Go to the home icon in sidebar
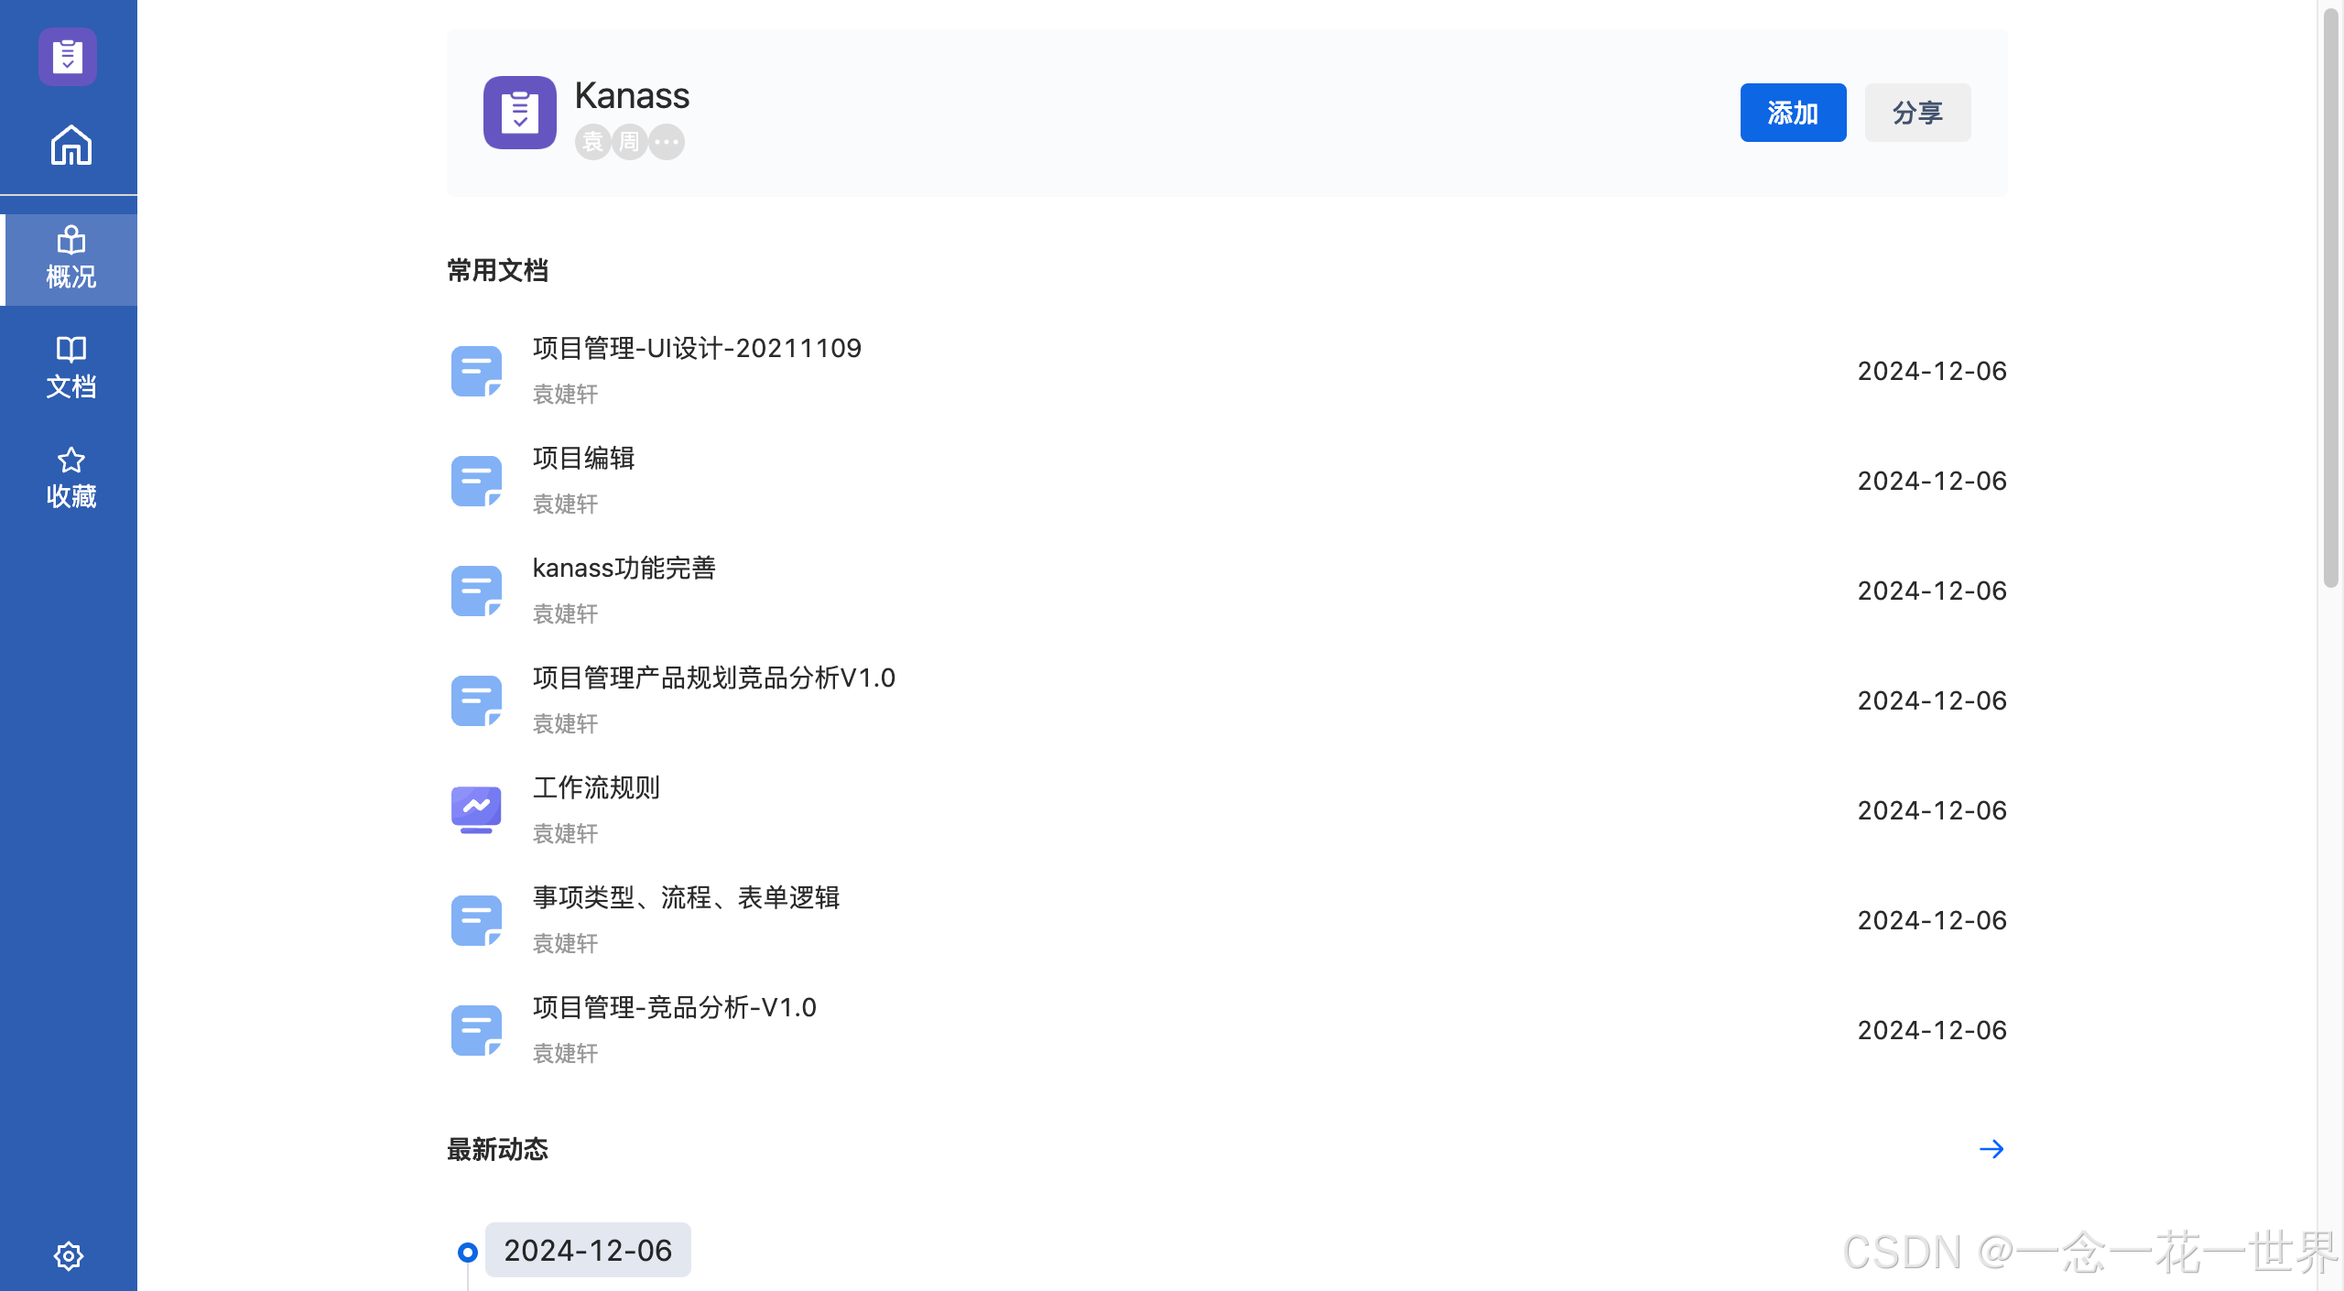The width and height of the screenshot is (2344, 1291). [x=71, y=145]
